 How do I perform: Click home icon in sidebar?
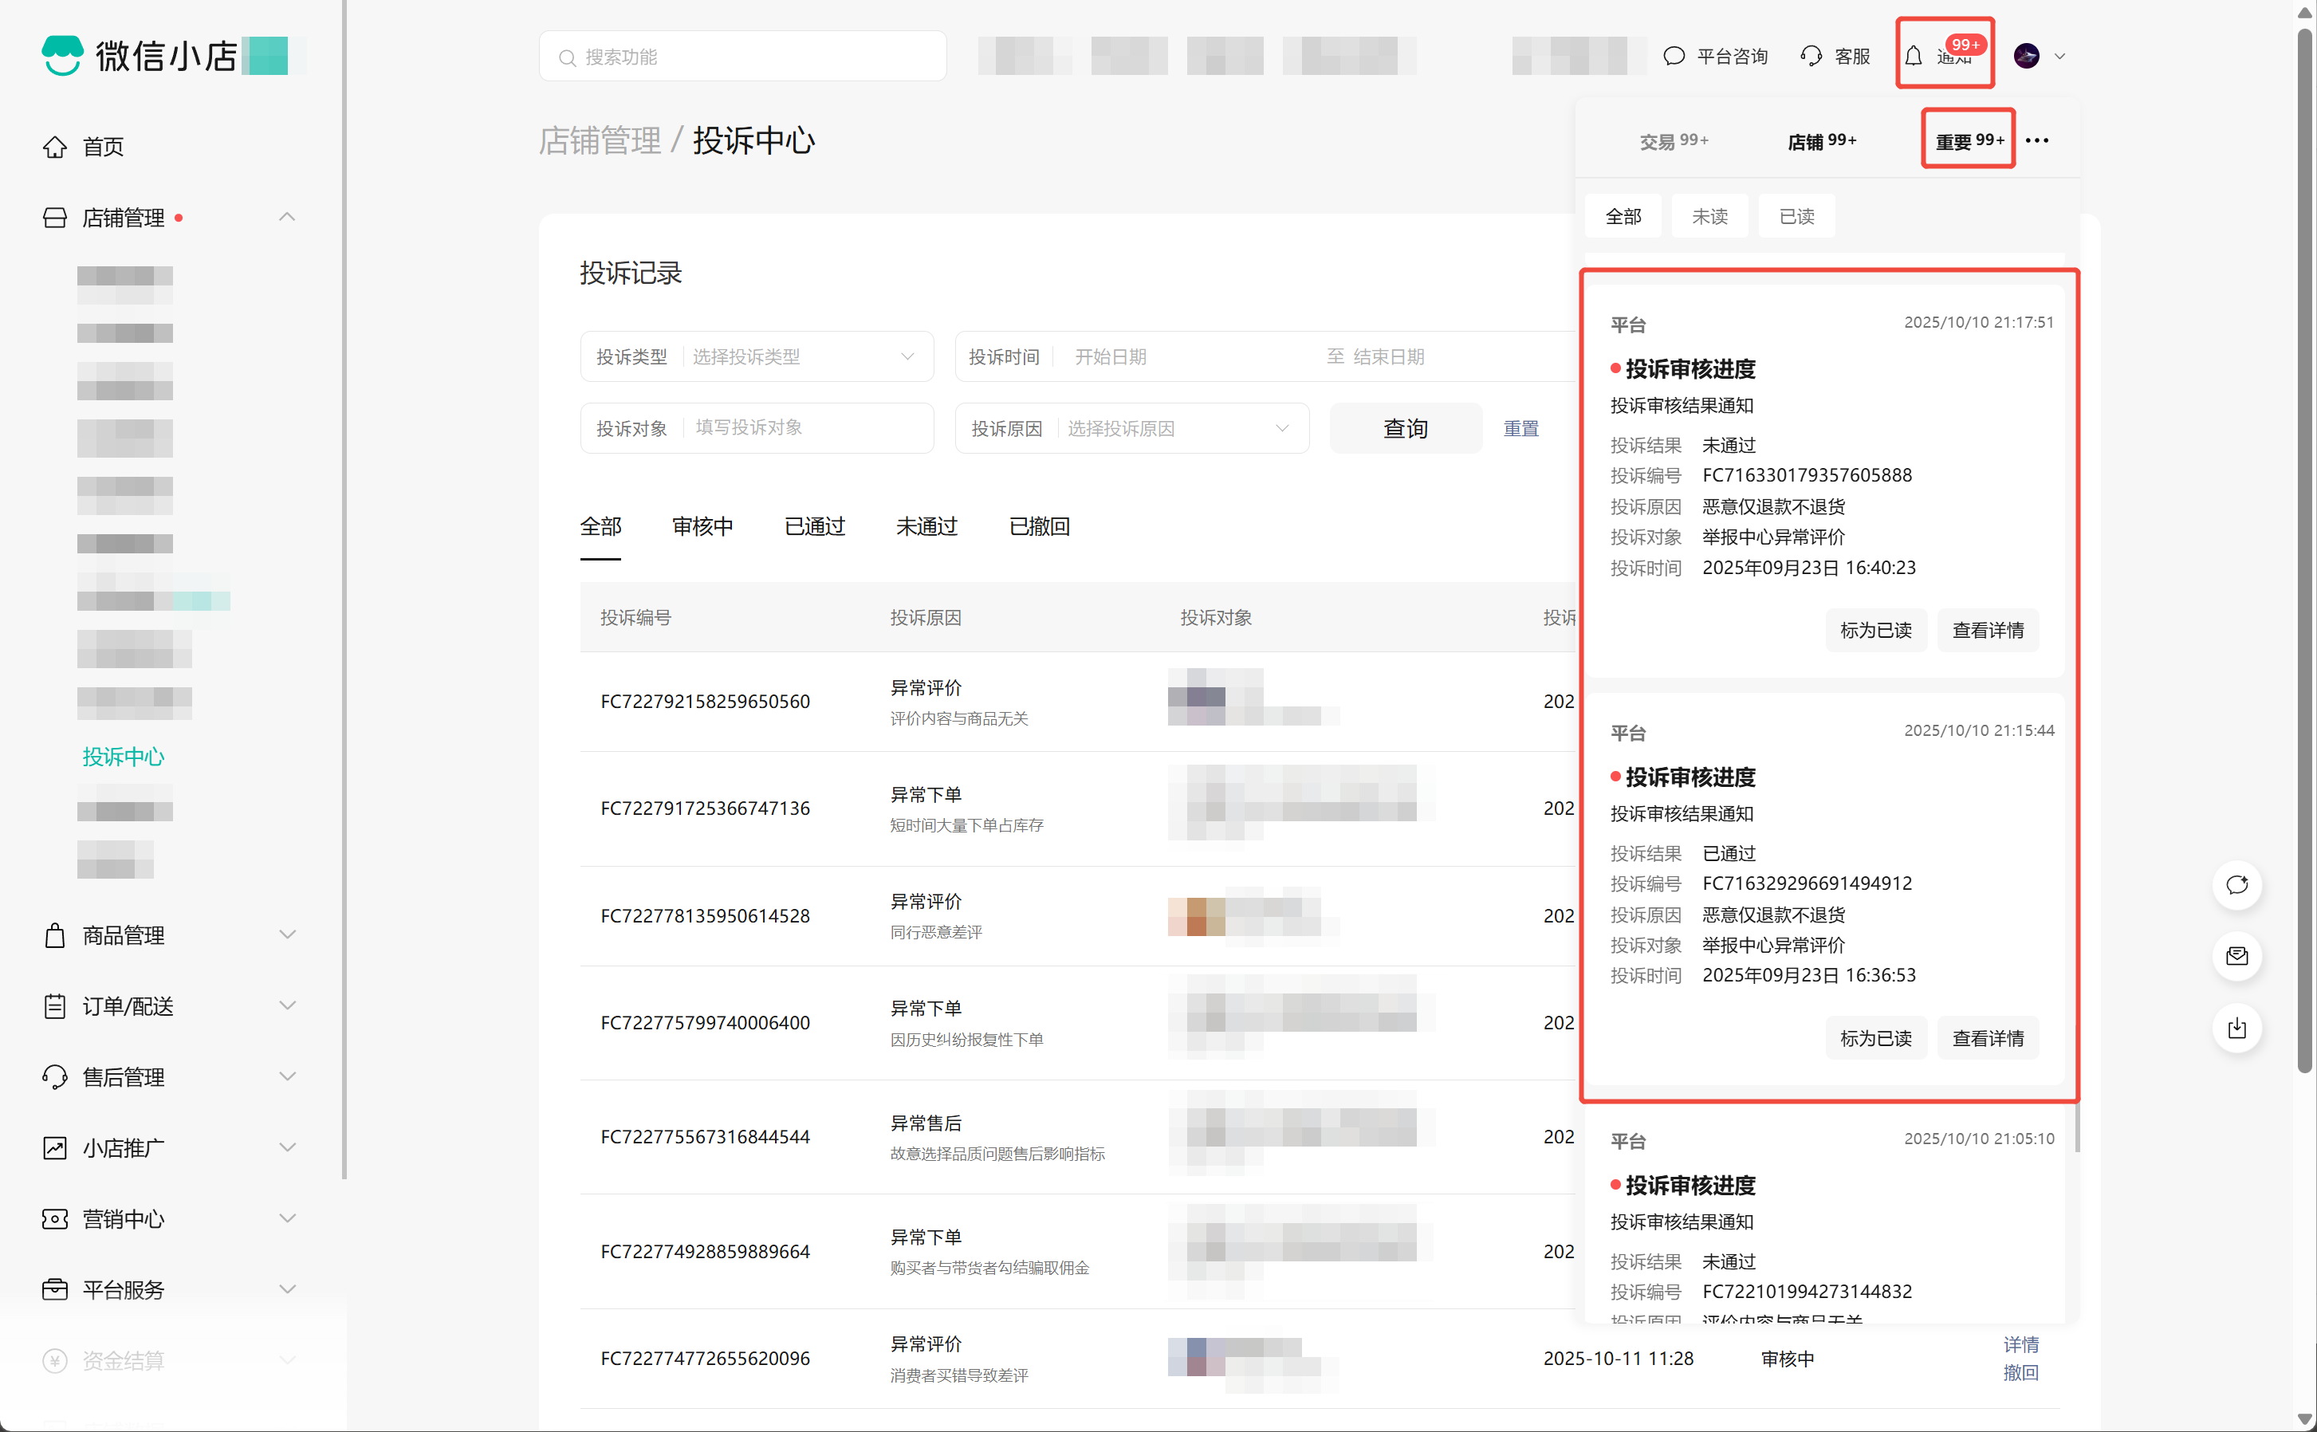point(55,147)
